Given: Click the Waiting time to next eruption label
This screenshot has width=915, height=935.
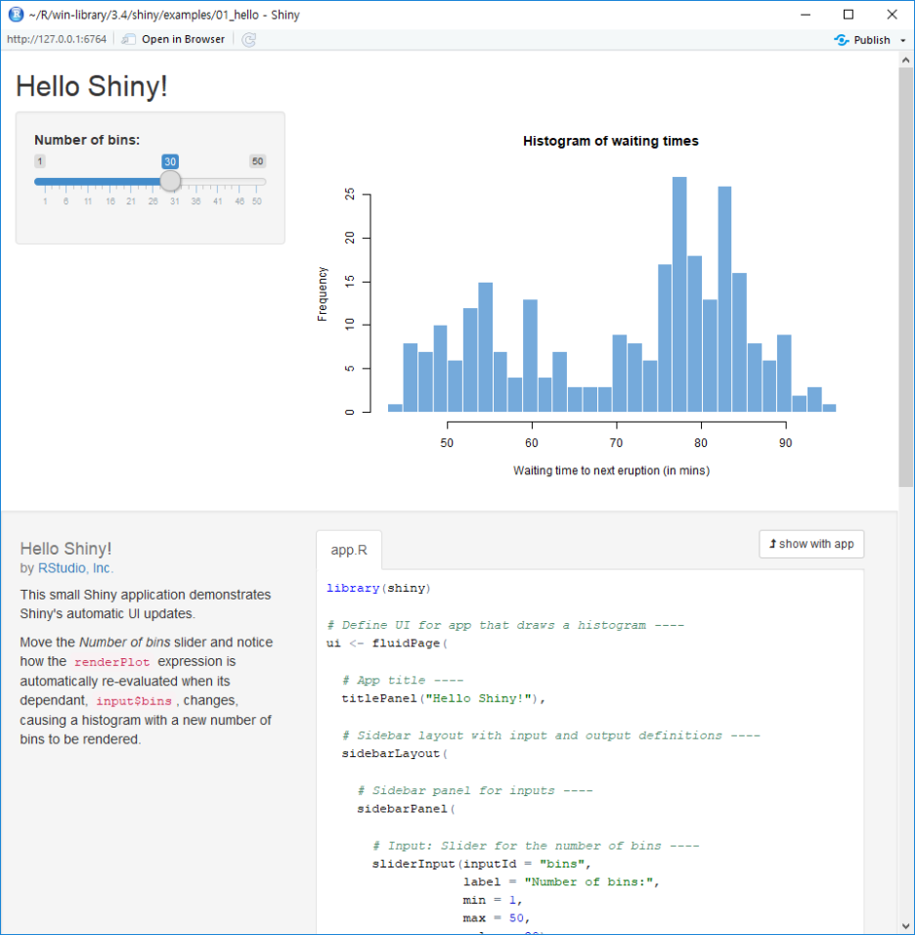Looking at the screenshot, I should [611, 470].
